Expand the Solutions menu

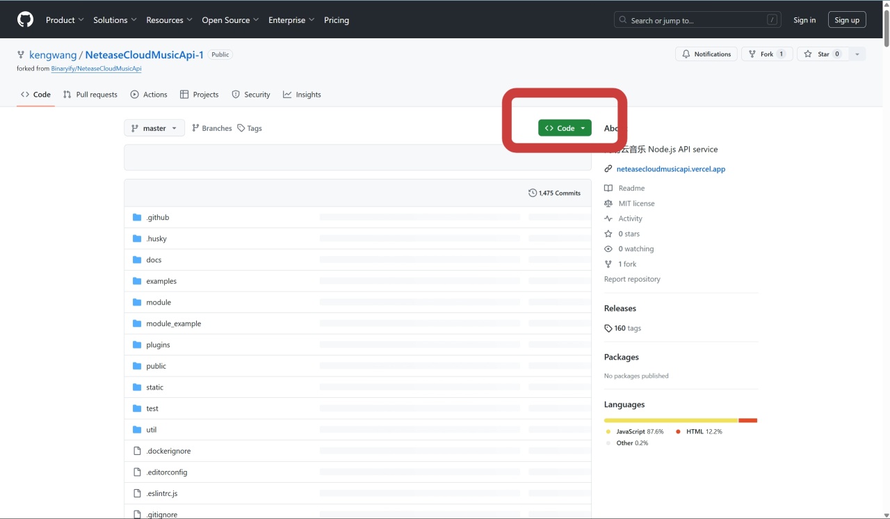point(115,20)
